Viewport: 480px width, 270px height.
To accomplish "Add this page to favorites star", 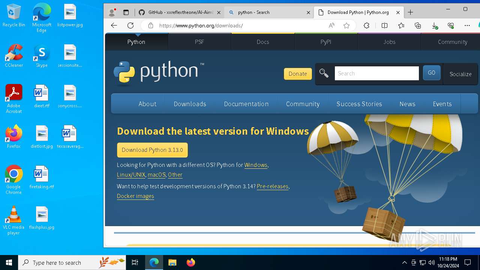I will click(346, 25).
